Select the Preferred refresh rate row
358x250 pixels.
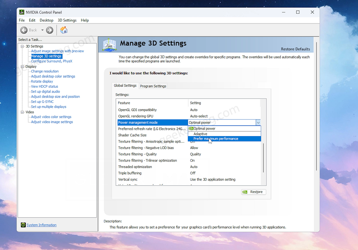pos(153,129)
